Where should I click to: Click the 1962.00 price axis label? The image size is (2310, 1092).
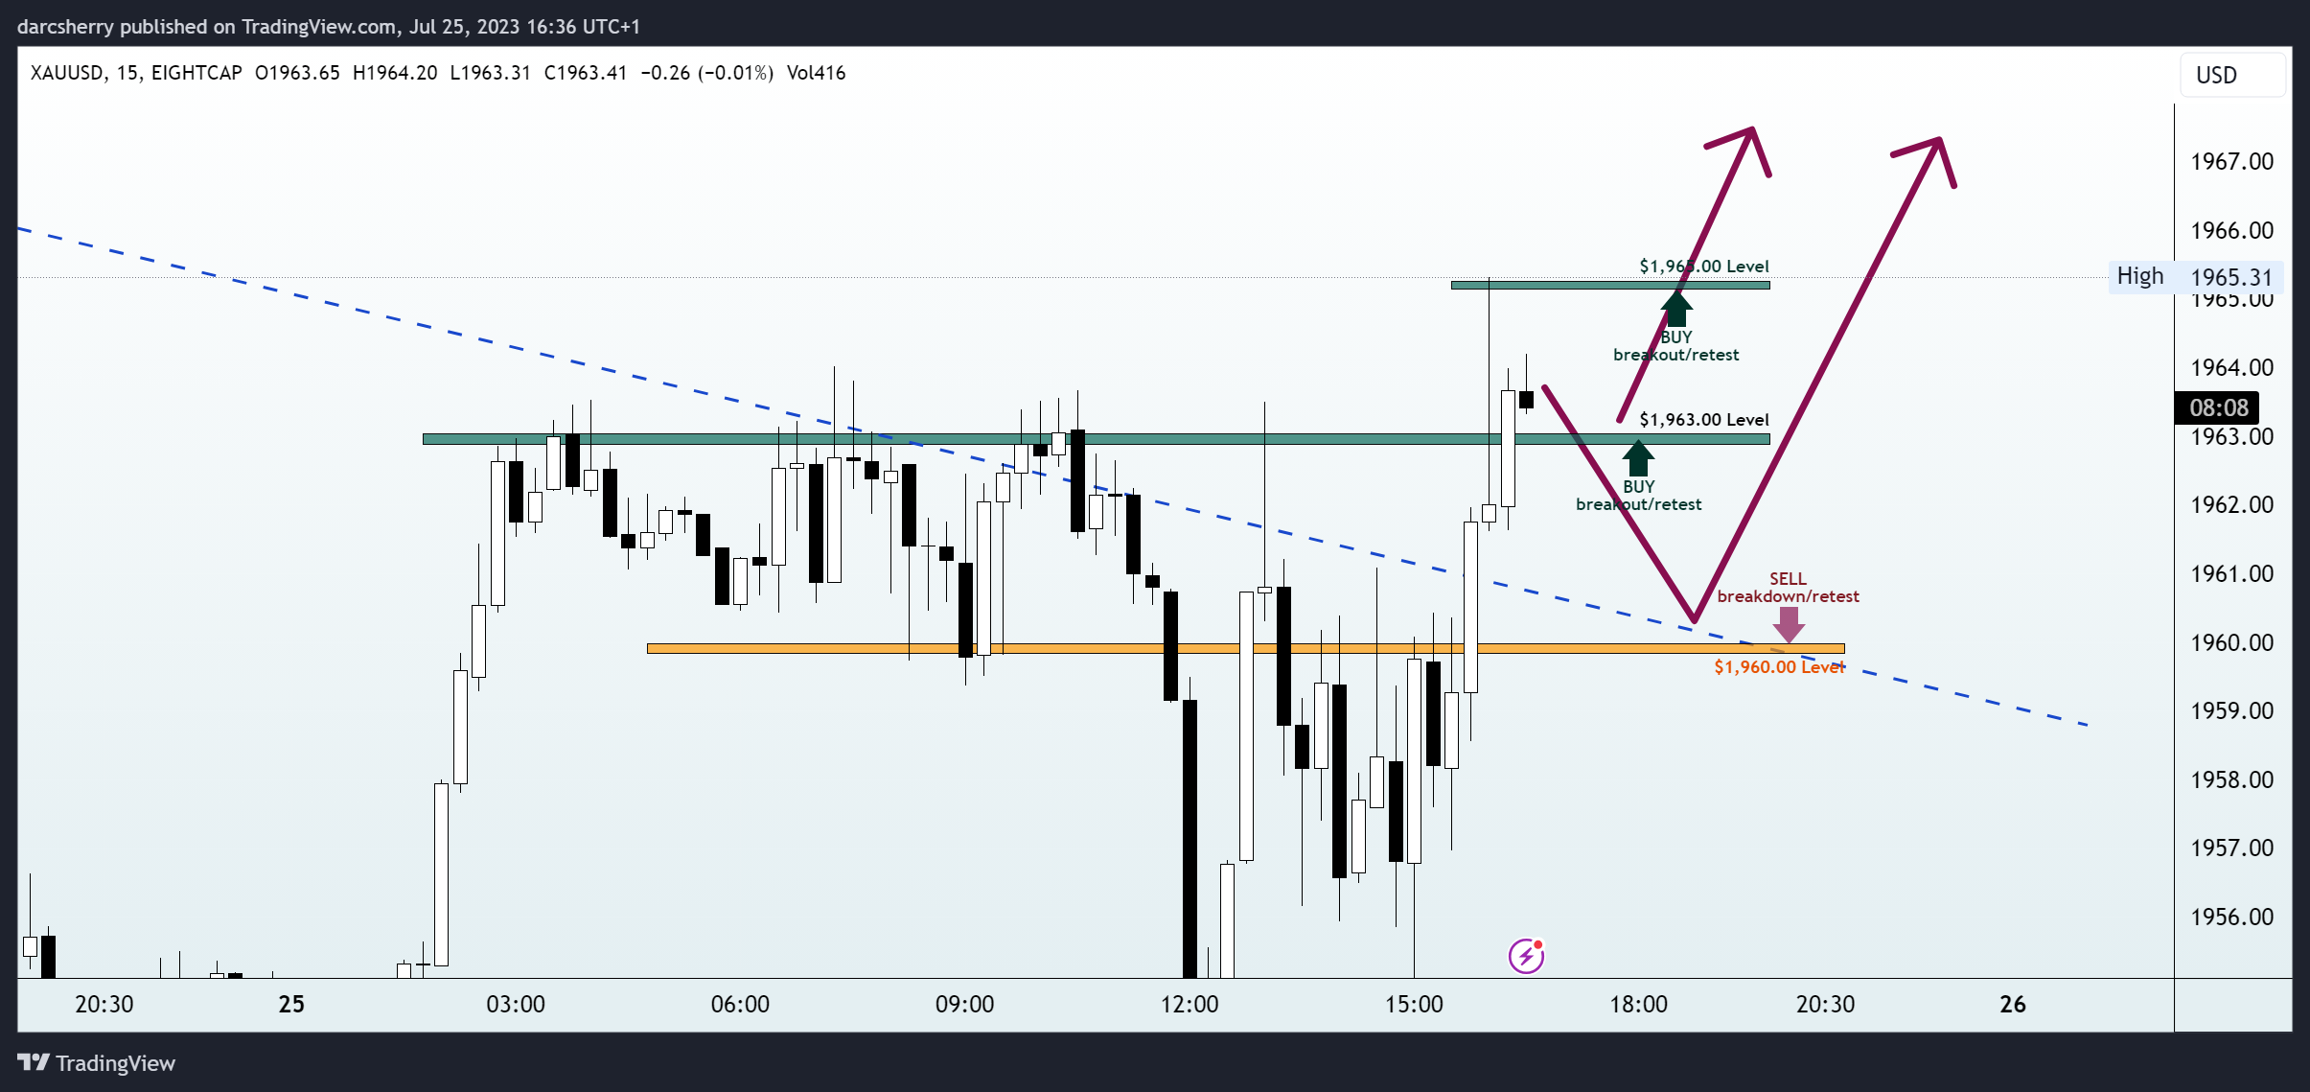2231,504
